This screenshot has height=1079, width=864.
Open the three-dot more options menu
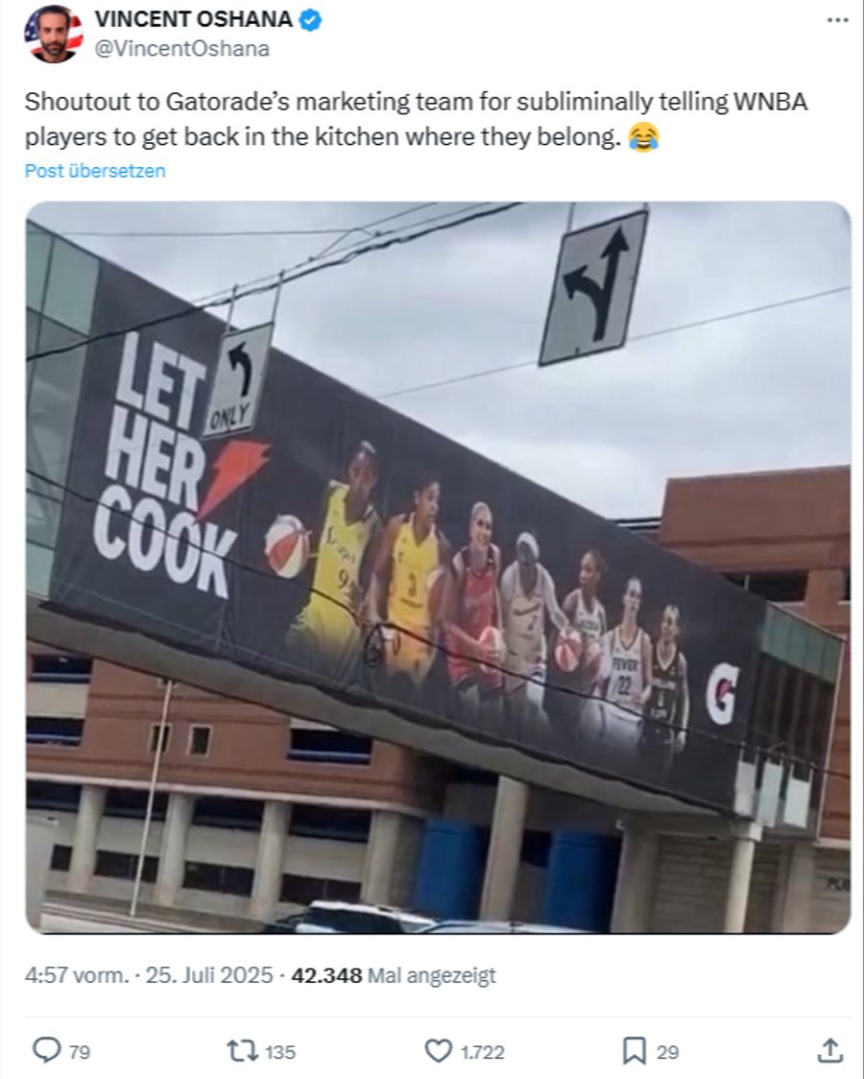pyautogui.click(x=837, y=20)
